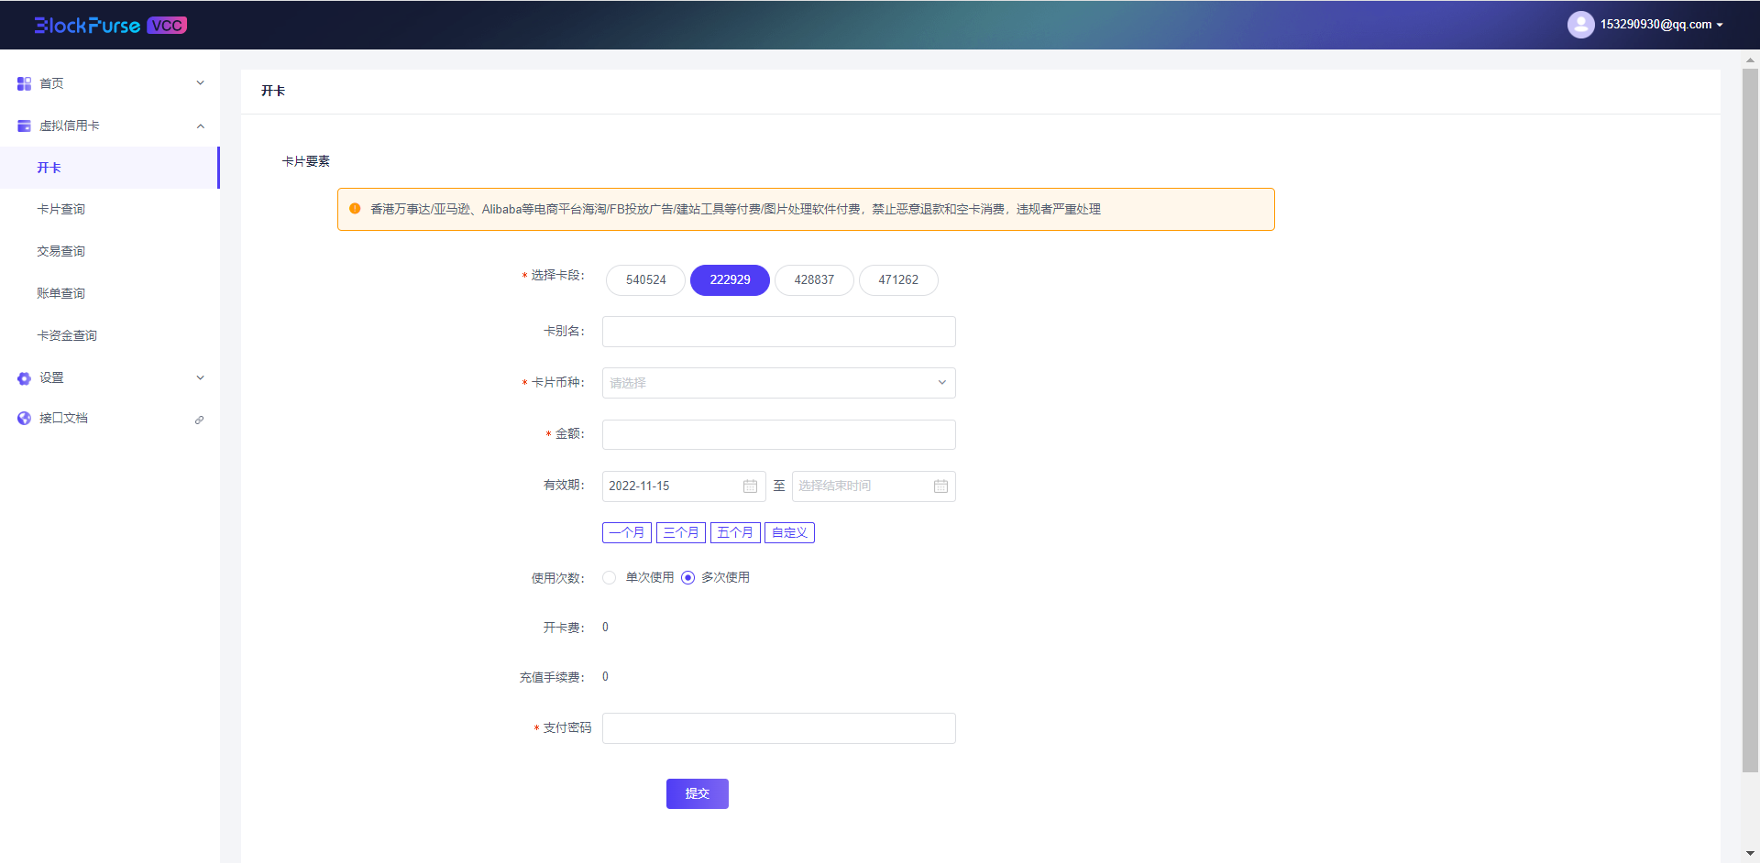Open the account dropdown 153290930@qq.com
This screenshot has height=863, width=1760.
1661,25
